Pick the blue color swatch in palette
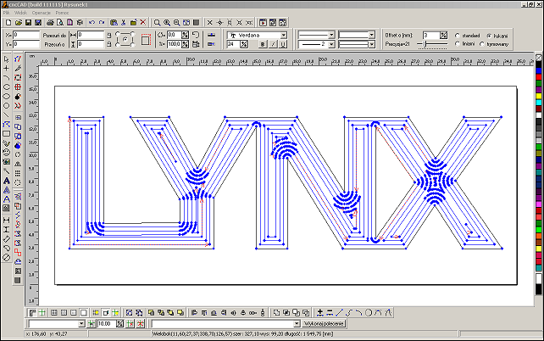The height and width of the screenshot is (341, 544). tap(538, 70)
